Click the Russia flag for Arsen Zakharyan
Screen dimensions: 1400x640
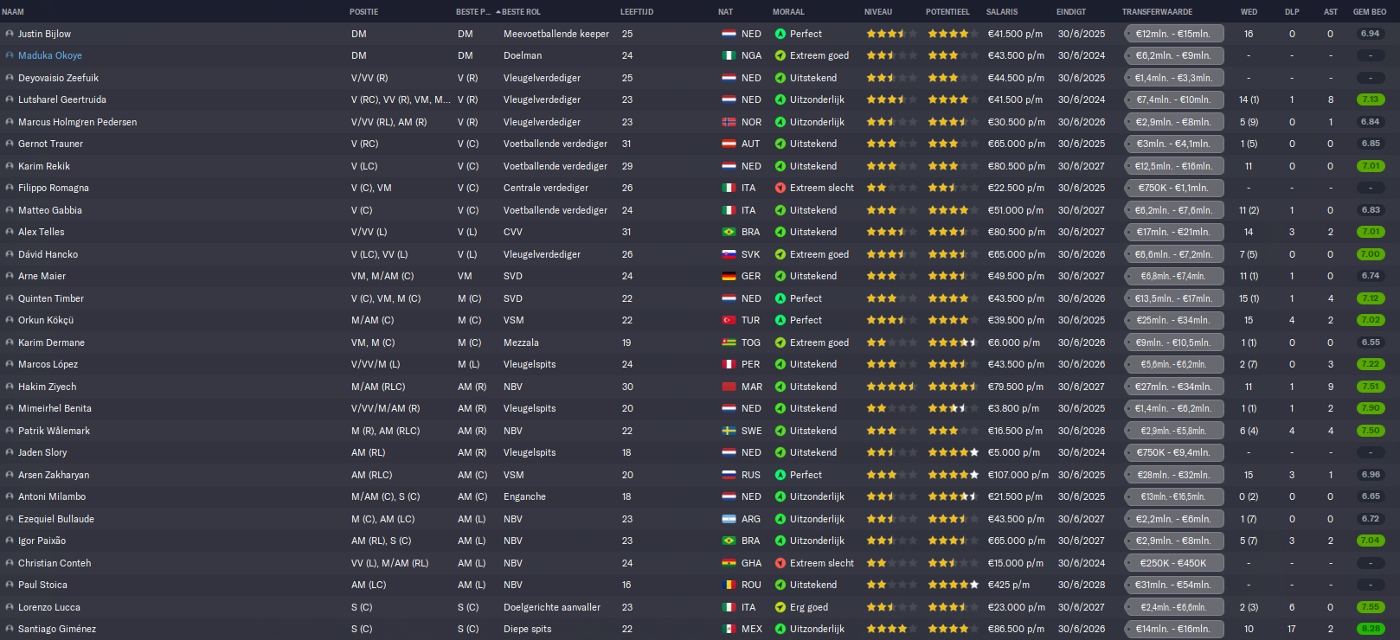729,475
